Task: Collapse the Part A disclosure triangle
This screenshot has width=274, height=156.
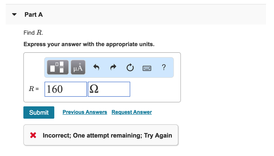Action: [x=14, y=15]
